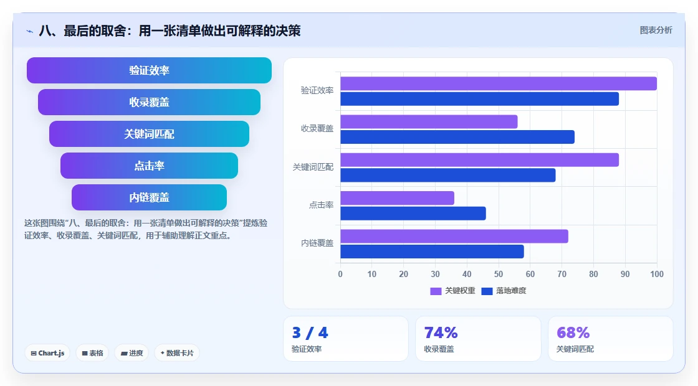Click the description paragraph starting 这张图围绕

coord(146,230)
